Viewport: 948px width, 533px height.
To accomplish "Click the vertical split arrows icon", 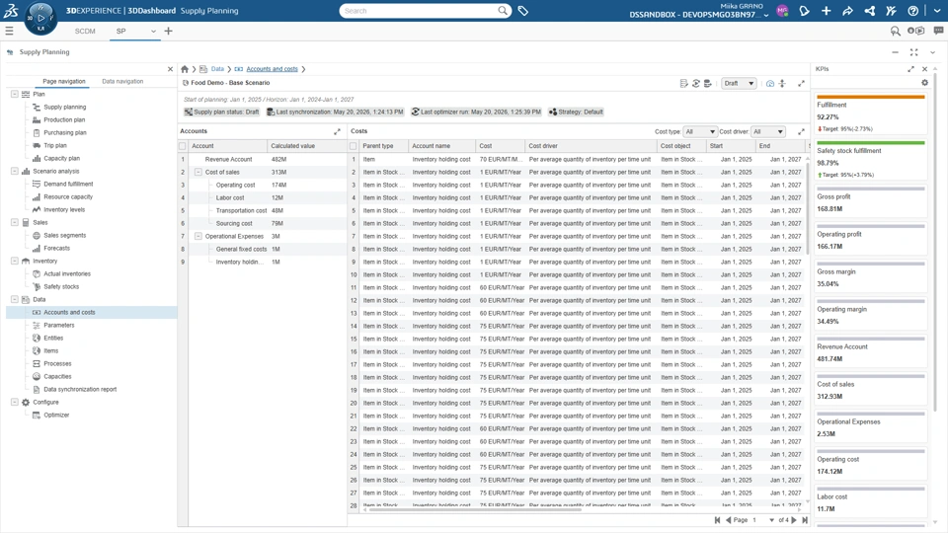I will [782, 83].
